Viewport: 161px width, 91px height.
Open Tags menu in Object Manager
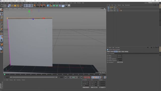coord(123,5)
